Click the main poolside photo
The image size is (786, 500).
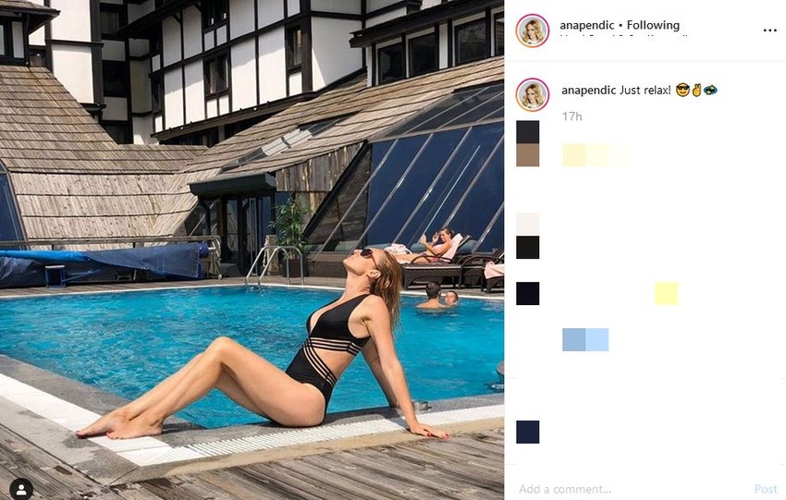pos(252,250)
